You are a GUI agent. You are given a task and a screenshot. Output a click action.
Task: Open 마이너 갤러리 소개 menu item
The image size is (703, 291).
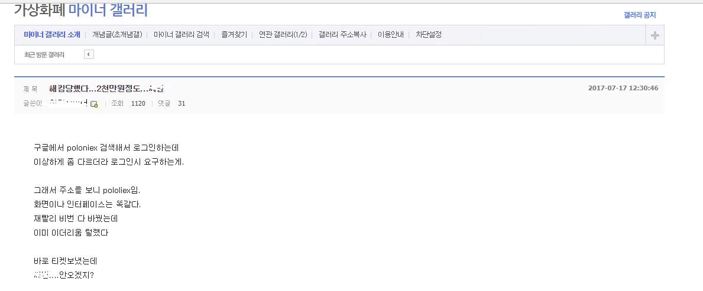[52, 35]
